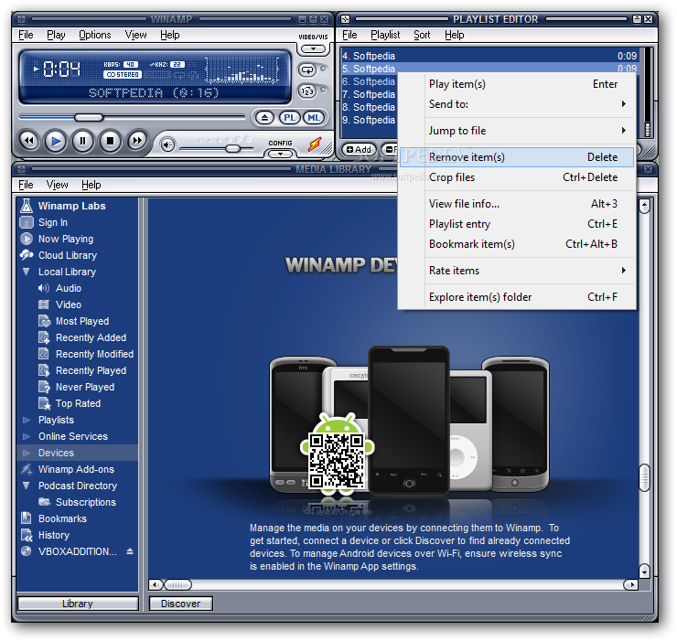
Task: Open the Top Rated view
Action: click(78, 403)
